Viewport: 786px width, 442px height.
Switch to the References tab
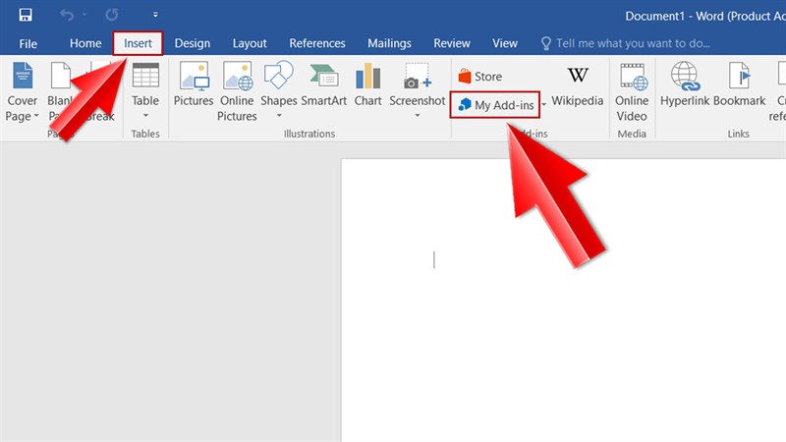(x=316, y=43)
